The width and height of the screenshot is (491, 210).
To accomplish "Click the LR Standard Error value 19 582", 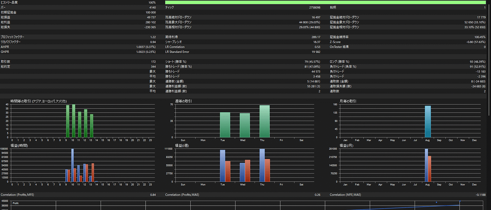I will 316,52.
